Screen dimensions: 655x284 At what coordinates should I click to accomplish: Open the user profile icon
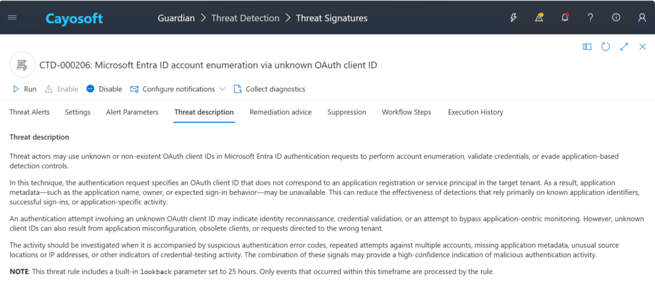(642, 18)
